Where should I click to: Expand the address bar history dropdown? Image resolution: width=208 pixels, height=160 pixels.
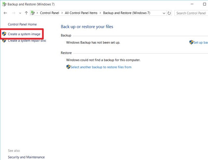tap(164, 13)
